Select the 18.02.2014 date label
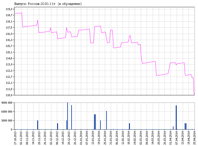Viewport: 198px width, 146px height. [x=129, y=137]
